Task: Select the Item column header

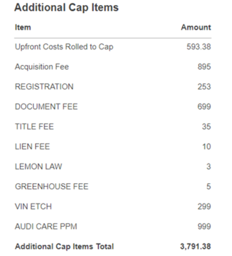Action: click(x=23, y=27)
